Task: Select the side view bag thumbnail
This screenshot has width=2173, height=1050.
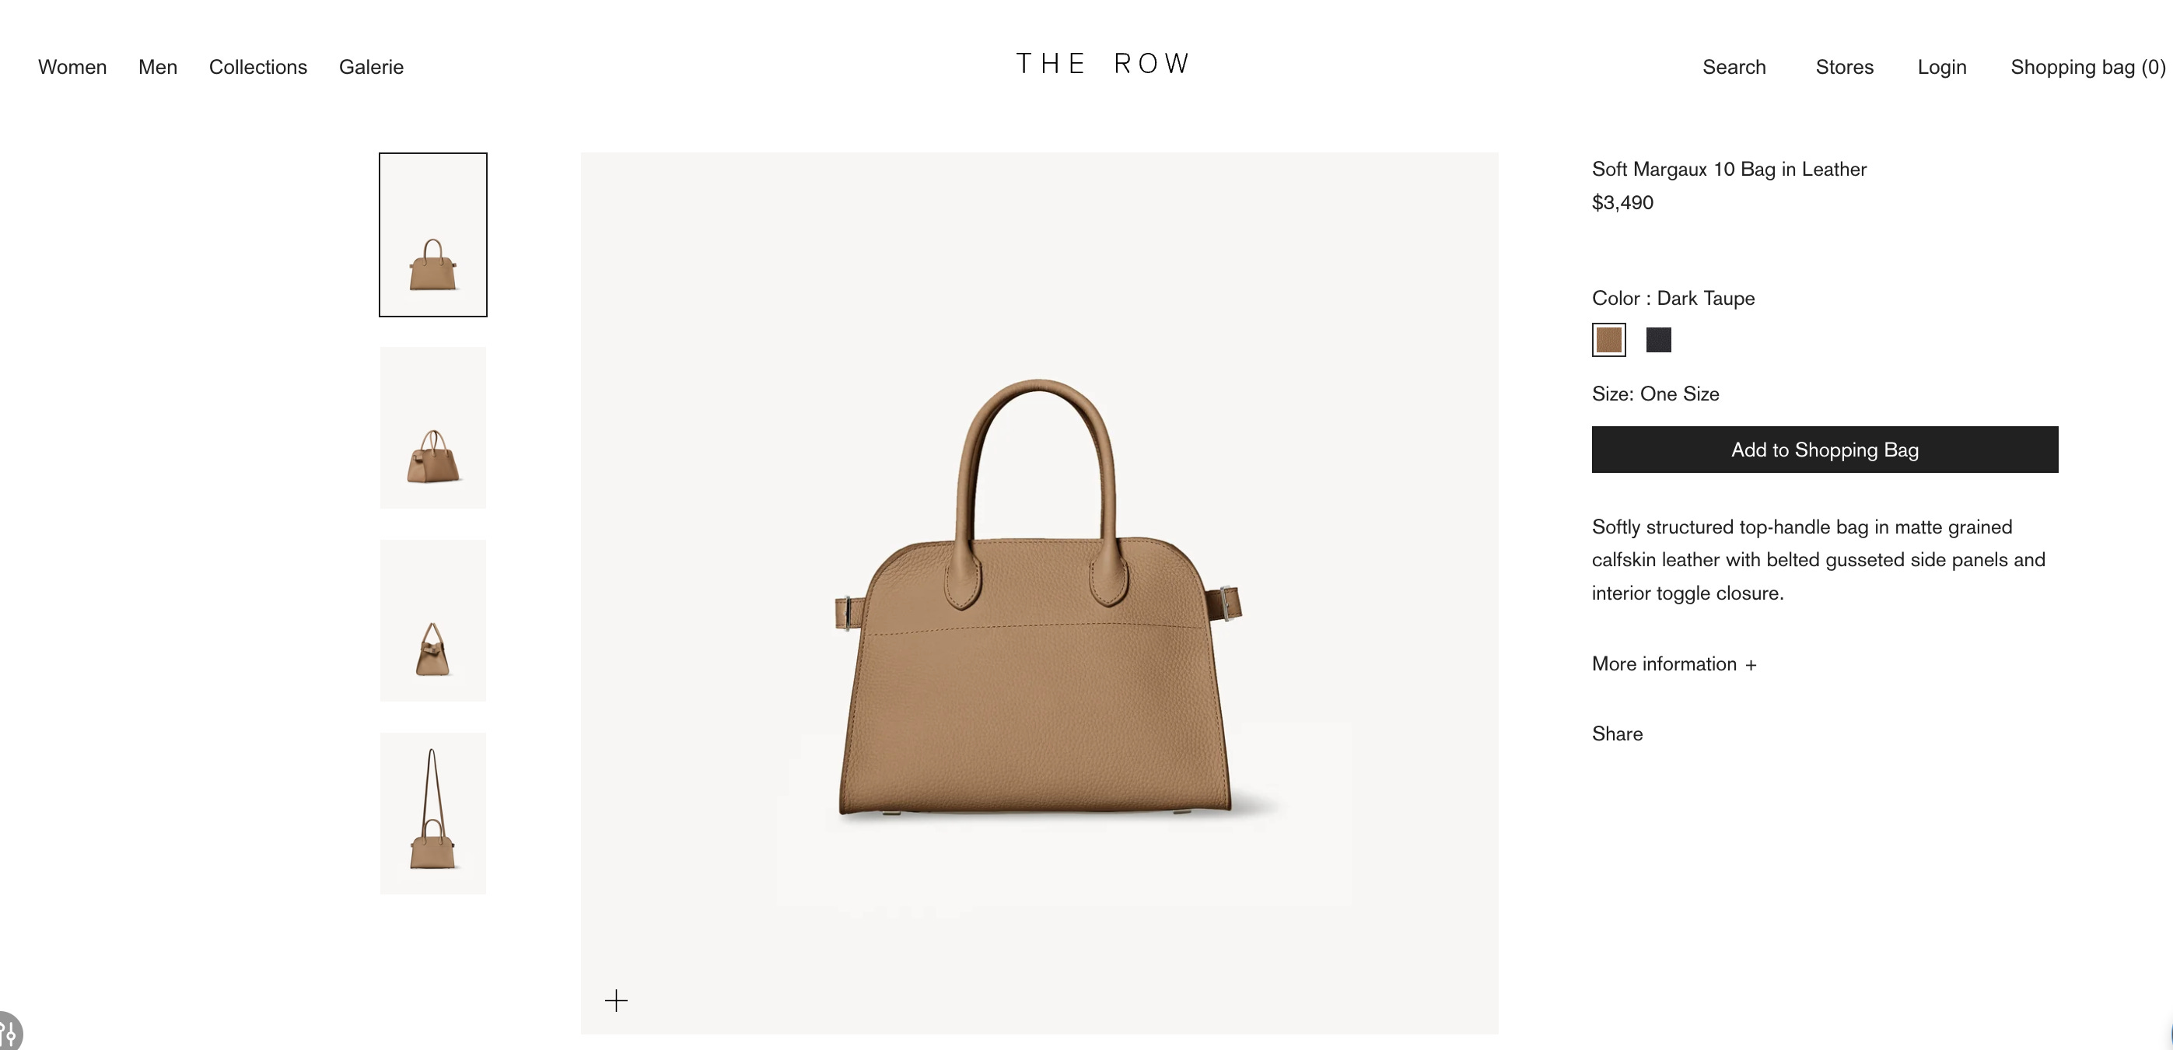Action: pos(432,620)
